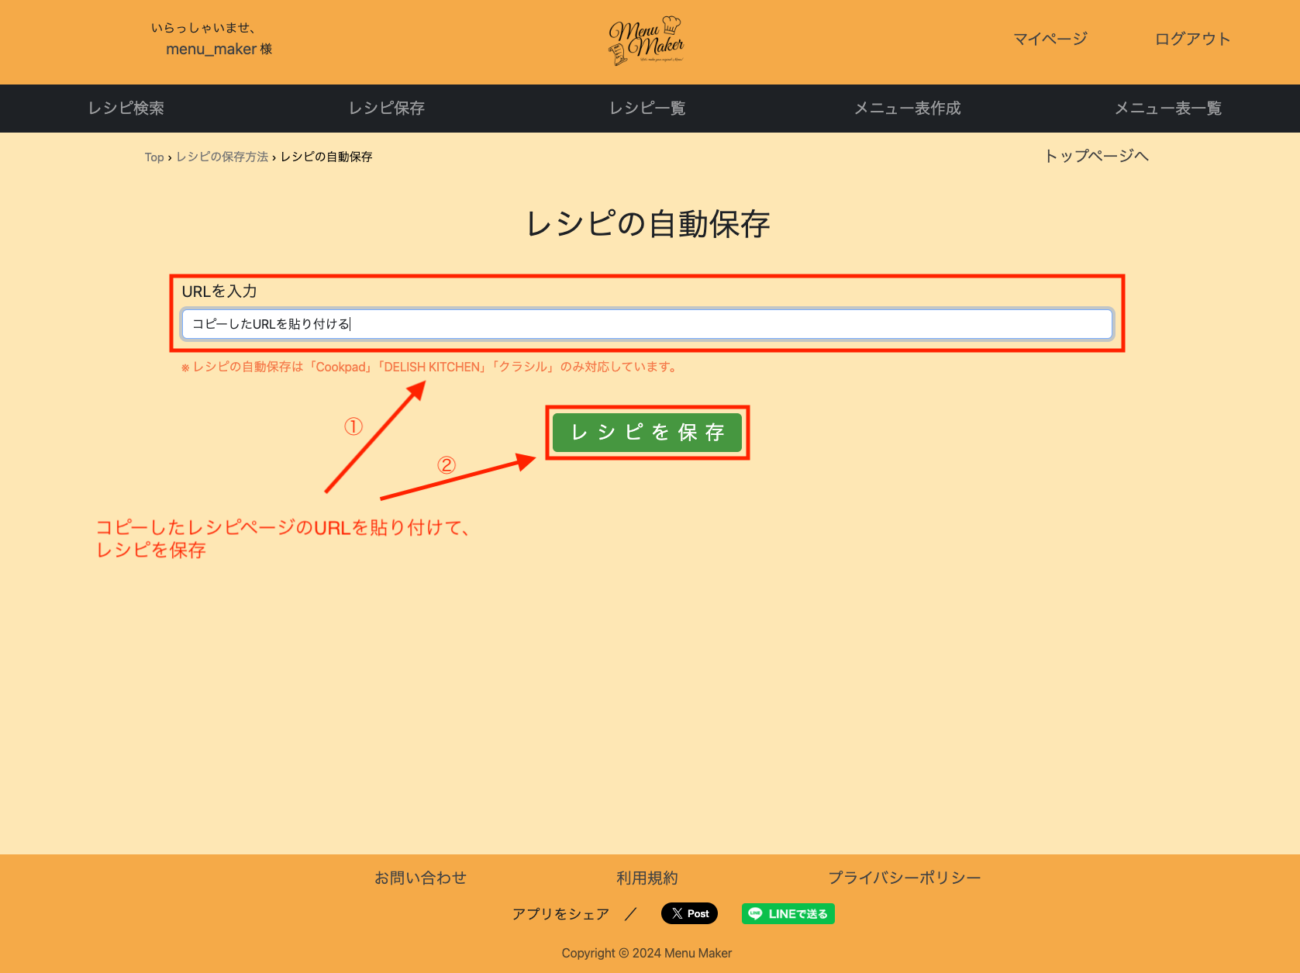
Task: Open マイページ link
Action: [x=1050, y=39]
